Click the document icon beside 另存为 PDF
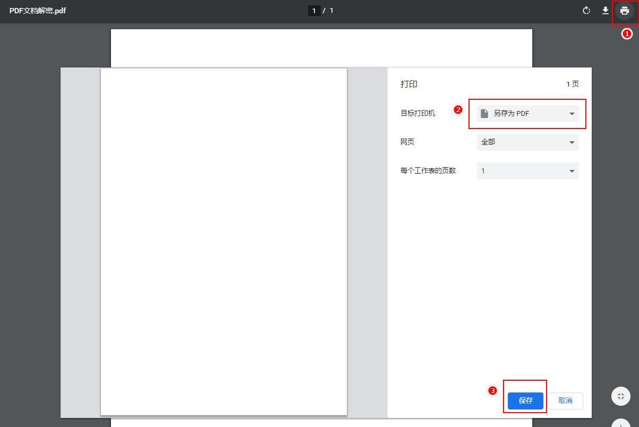 tap(484, 113)
